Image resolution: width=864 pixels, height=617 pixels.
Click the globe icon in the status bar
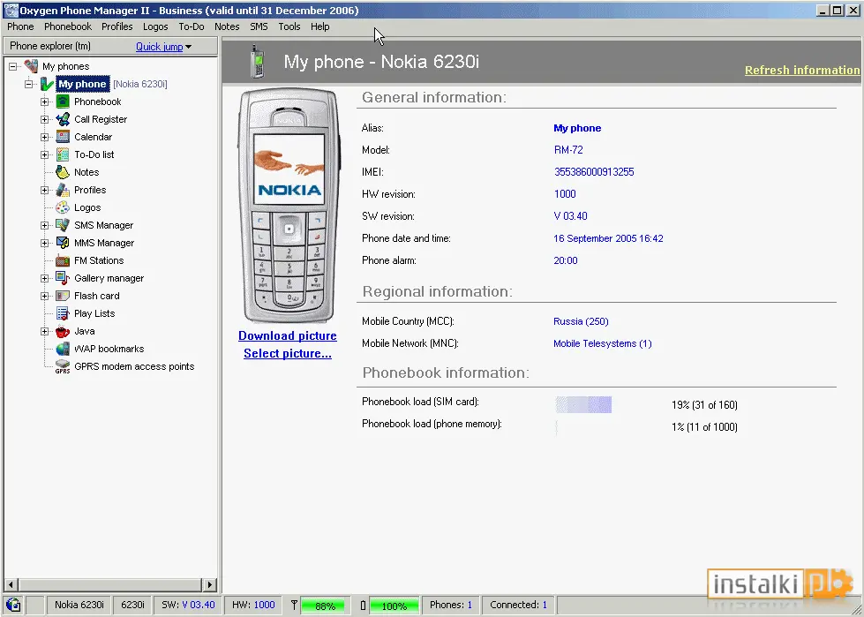(x=13, y=605)
